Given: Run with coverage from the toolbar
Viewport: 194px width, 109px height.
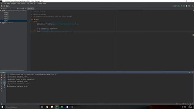Looking at the screenshot, I should pos(184,6).
